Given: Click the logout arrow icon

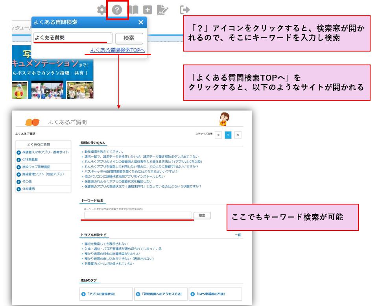Looking at the screenshot, I should [184, 9].
